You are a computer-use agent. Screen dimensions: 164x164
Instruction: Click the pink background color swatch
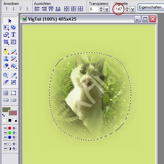click(x=13, y=113)
